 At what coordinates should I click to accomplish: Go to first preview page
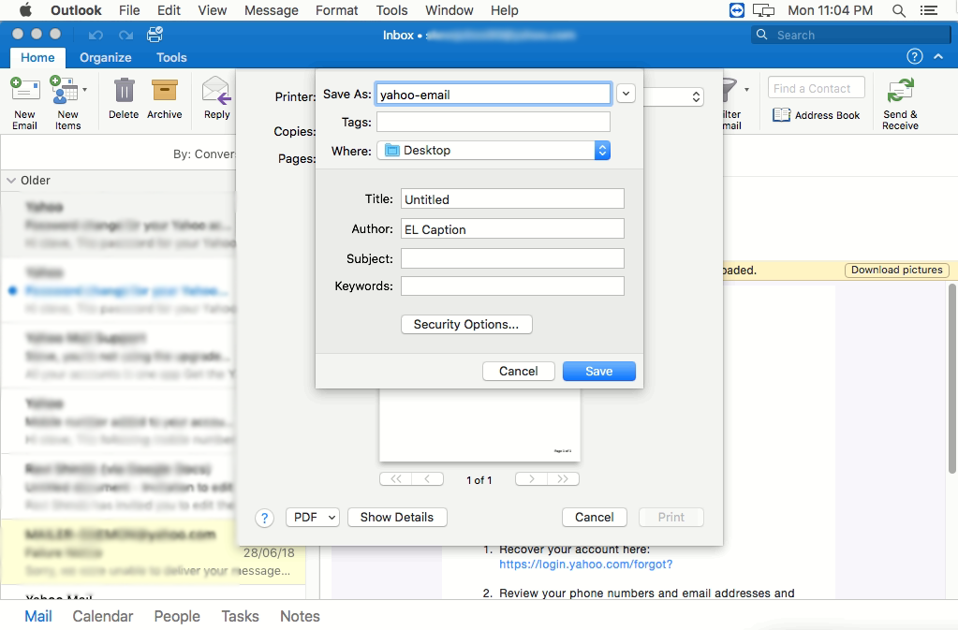click(396, 479)
